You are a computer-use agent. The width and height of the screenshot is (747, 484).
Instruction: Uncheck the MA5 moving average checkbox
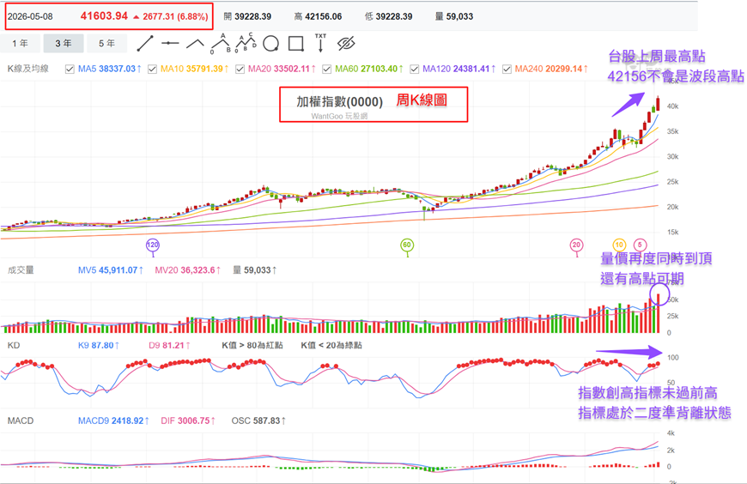70,69
